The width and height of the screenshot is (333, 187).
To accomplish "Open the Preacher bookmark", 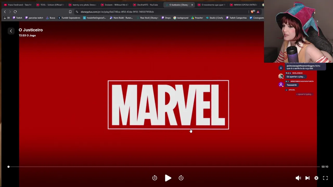I will [x=197, y=18].
